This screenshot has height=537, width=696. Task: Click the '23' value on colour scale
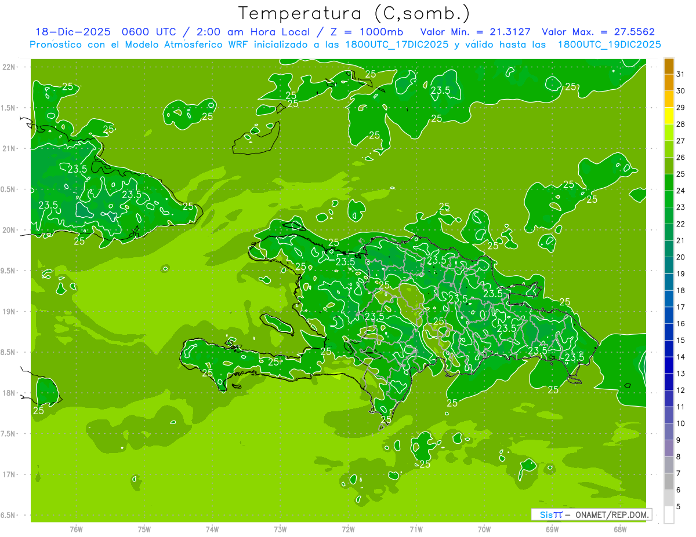[681, 207]
